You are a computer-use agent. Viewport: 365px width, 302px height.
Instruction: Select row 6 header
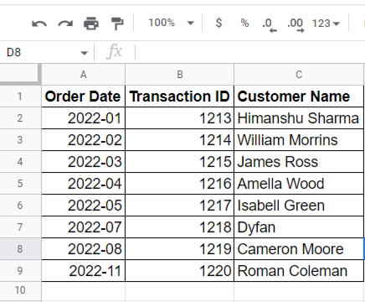(x=20, y=206)
